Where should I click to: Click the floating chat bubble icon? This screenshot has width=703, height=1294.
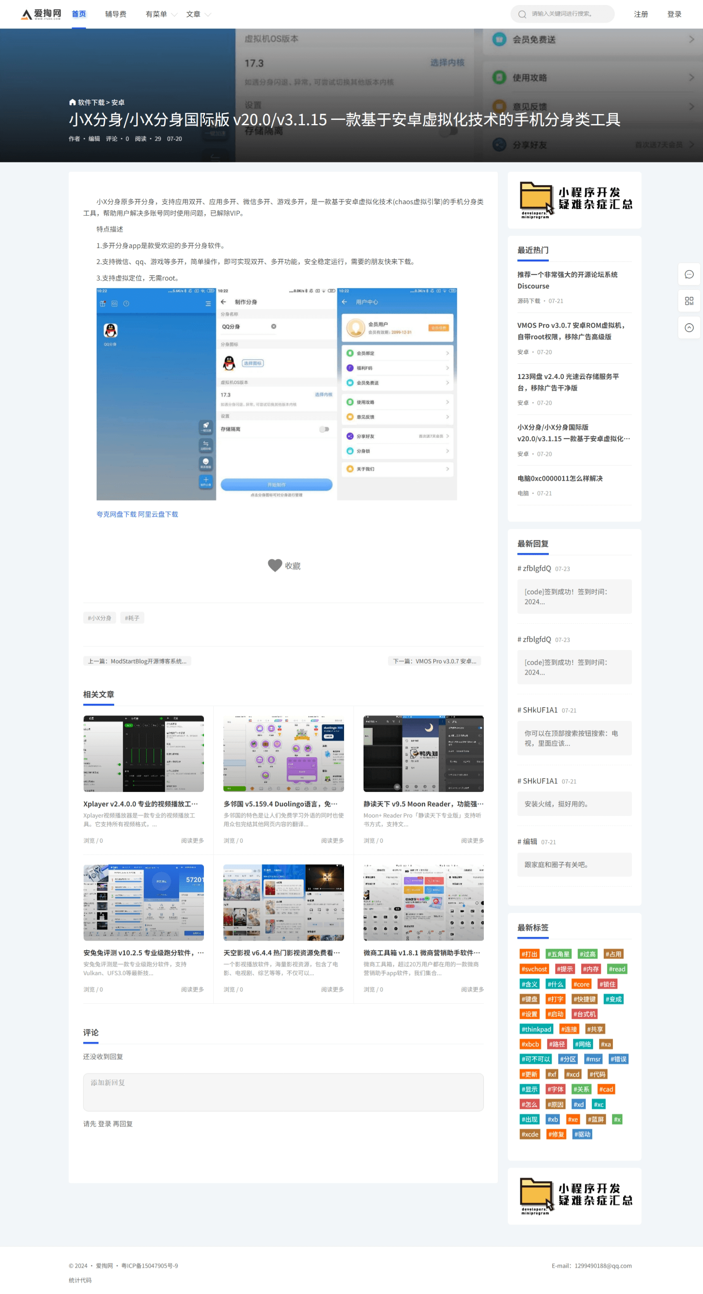point(689,274)
